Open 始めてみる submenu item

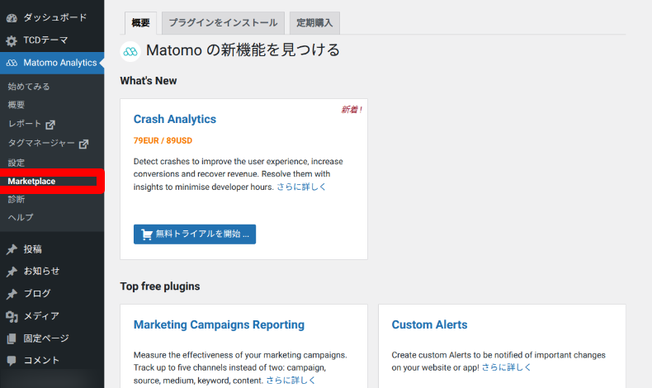click(x=29, y=87)
